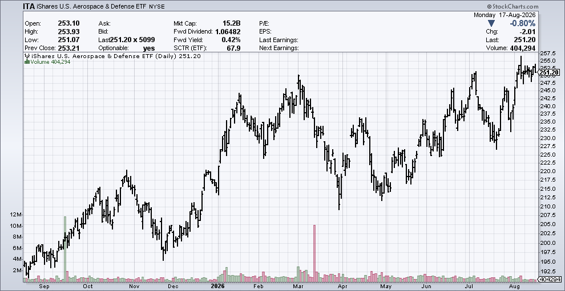This screenshot has width=565, height=291.
Task: Click the green Volume 404,294 legend text
Action: click(x=50, y=62)
